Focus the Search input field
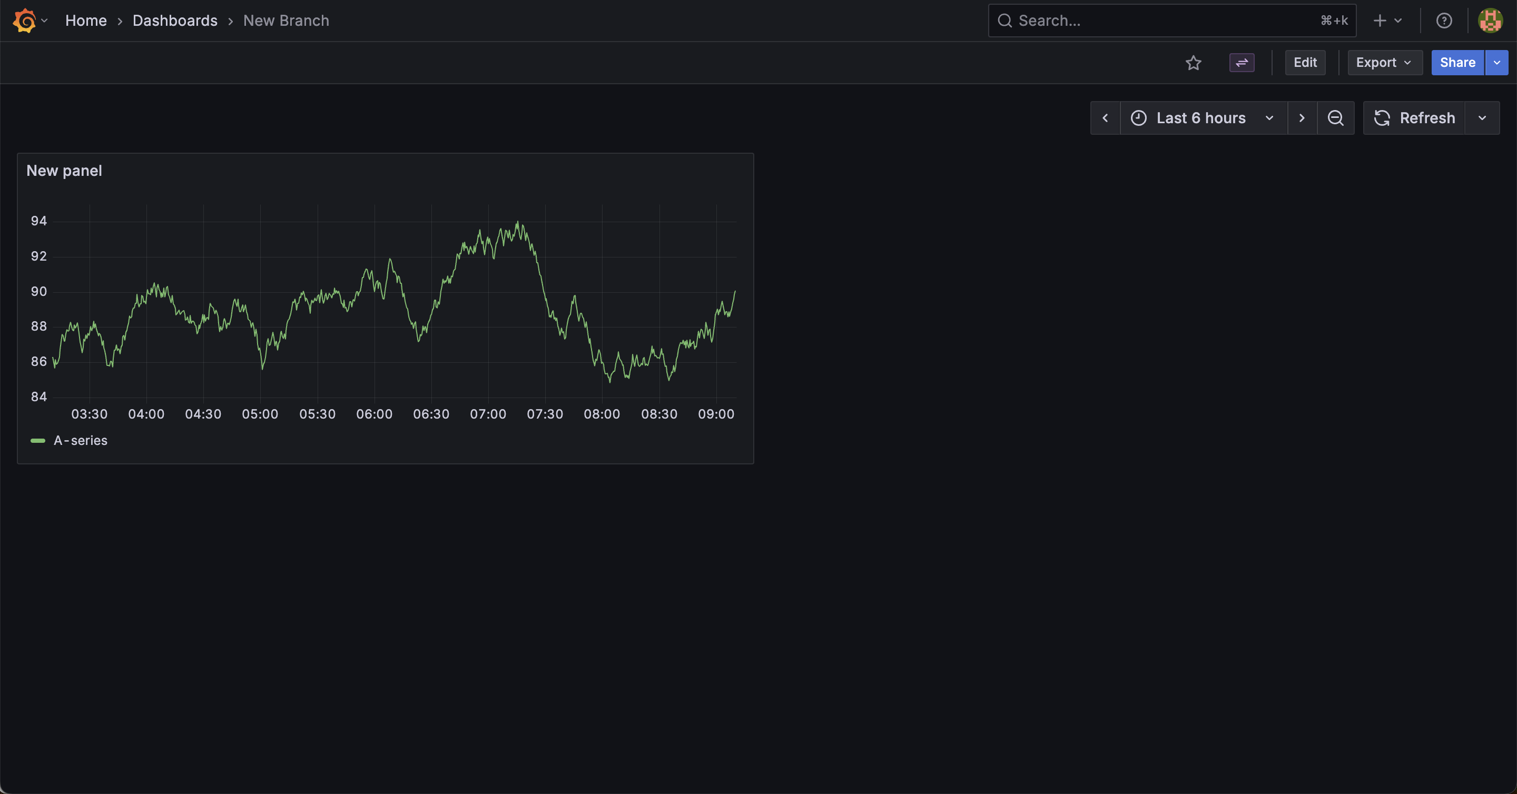Viewport: 1517px width, 794px height. [1172, 21]
